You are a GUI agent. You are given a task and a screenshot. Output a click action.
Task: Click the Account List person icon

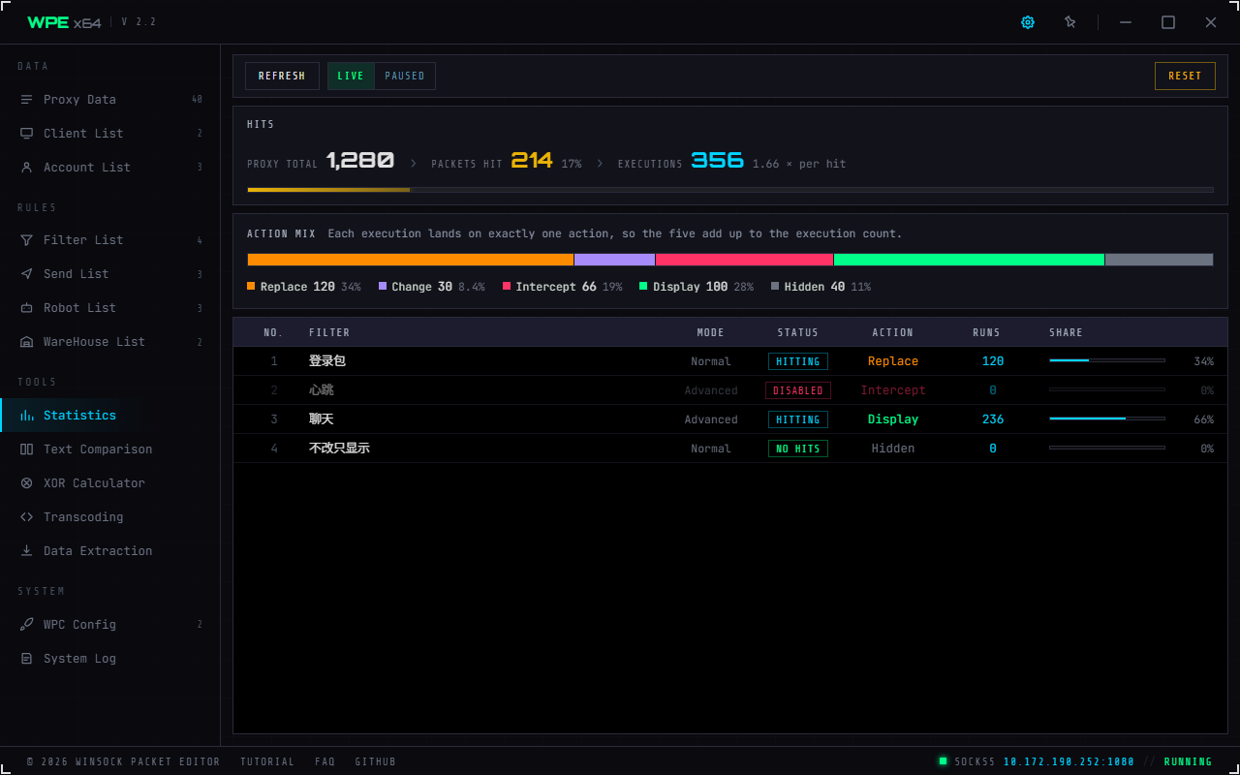pyautogui.click(x=26, y=168)
